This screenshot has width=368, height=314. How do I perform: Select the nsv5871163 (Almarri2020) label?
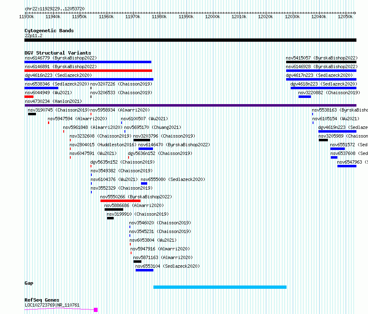point(163,257)
